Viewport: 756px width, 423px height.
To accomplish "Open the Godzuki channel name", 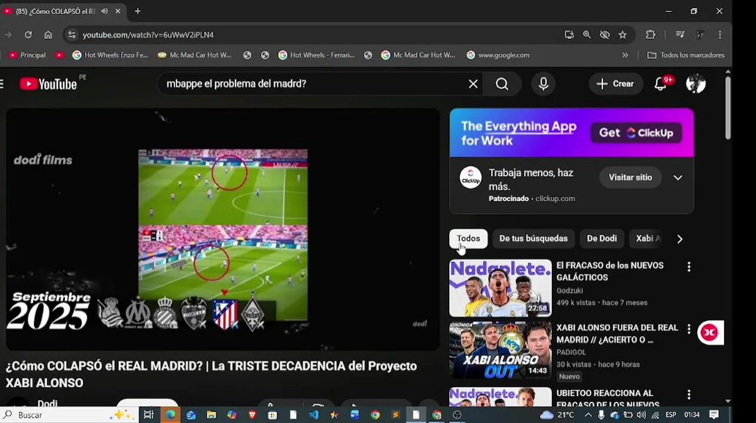I will click(x=569, y=291).
